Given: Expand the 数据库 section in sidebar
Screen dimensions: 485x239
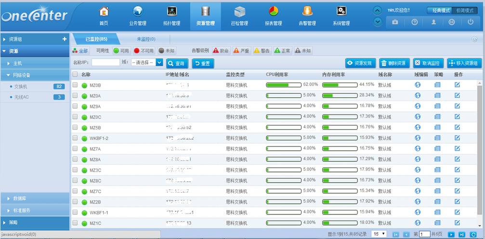Looking at the screenshot, I should point(35,199).
